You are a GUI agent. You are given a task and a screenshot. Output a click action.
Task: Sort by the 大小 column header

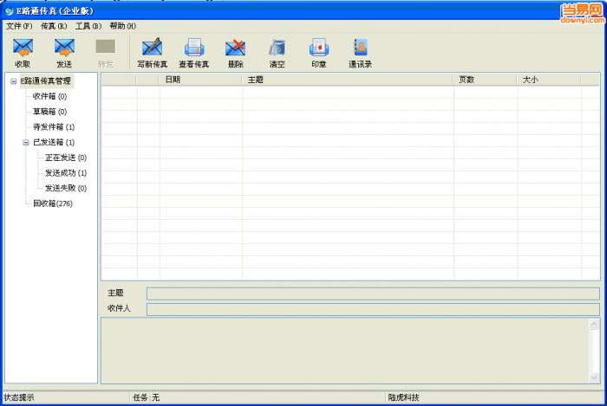coord(549,80)
